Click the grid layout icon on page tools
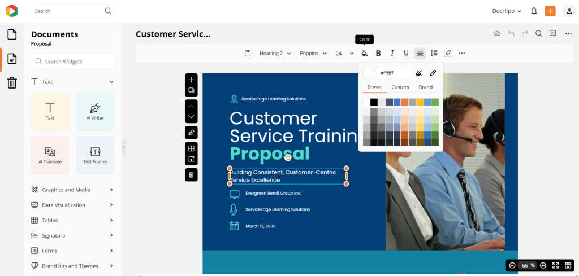The height and width of the screenshot is (276, 579). 191,148
